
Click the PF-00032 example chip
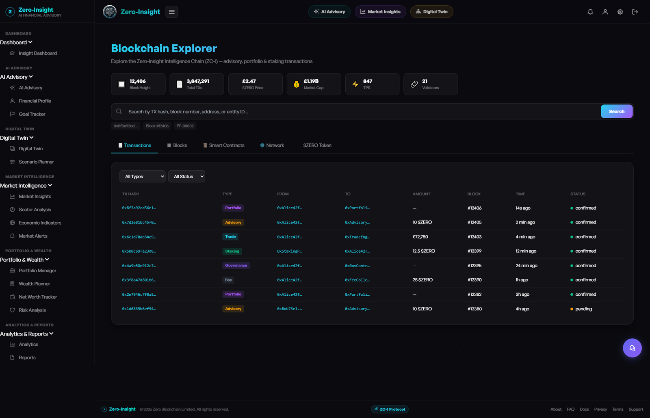[x=185, y=126]
